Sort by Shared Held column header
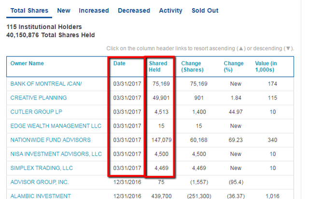Viewport: 309px width, 199px height. point(158,67)
